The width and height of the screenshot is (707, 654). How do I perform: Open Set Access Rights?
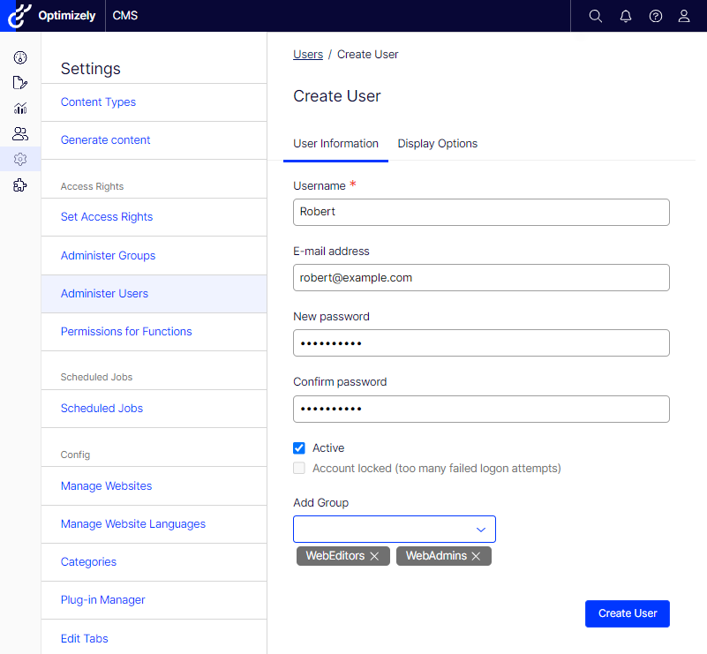(x=107, y=217)
